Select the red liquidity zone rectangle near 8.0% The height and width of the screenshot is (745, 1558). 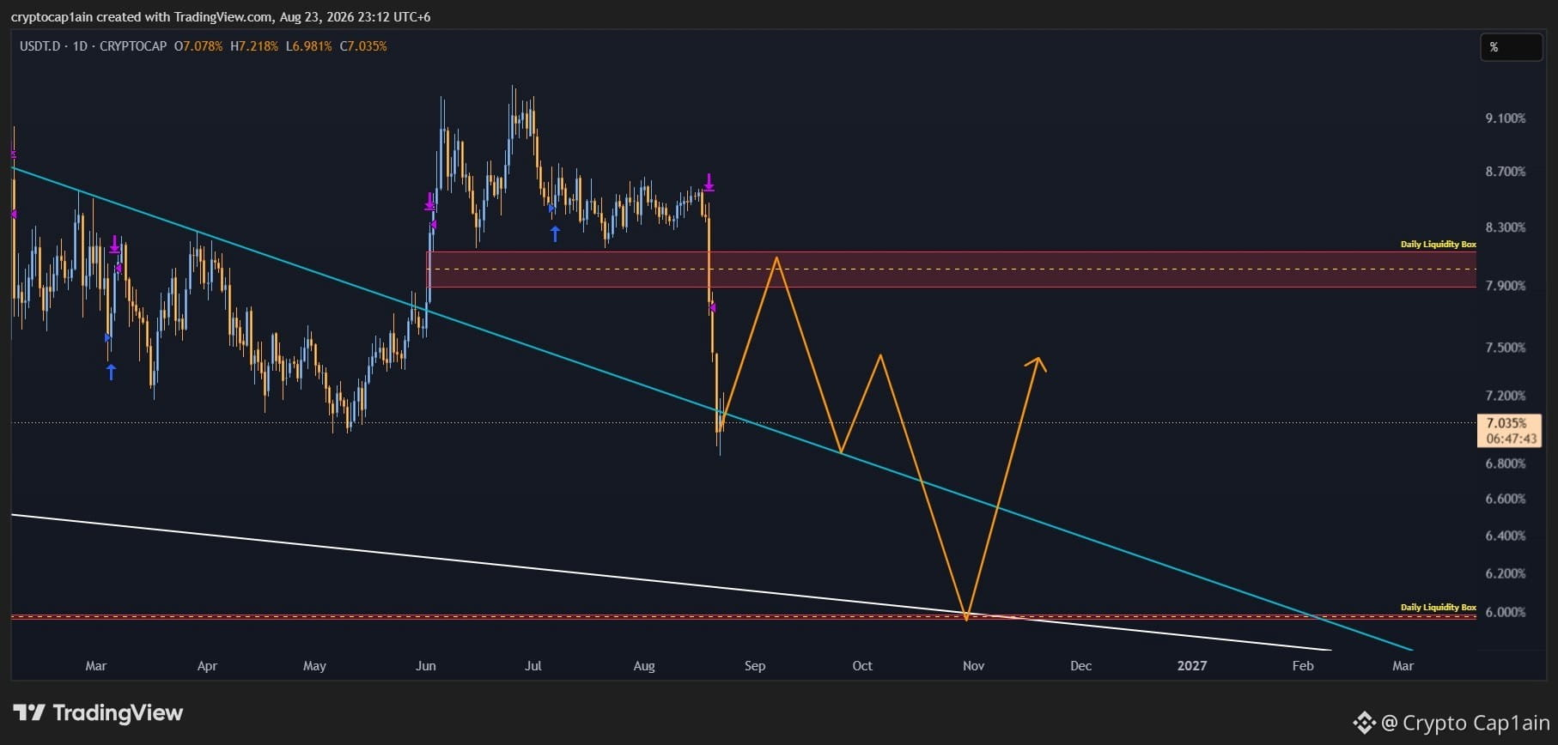(952, 270)
